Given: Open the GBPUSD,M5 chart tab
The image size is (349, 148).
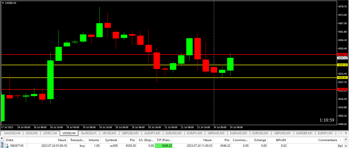Looking at the screenshot, I should [x=130, y=133].
